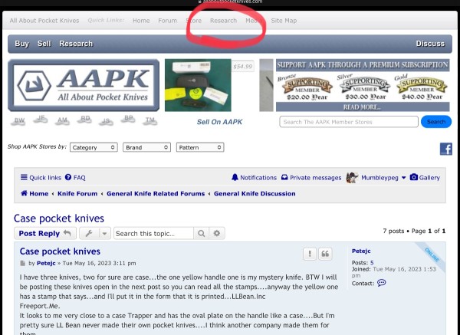Expand topic tools dropdown arrow

[104, 234]
